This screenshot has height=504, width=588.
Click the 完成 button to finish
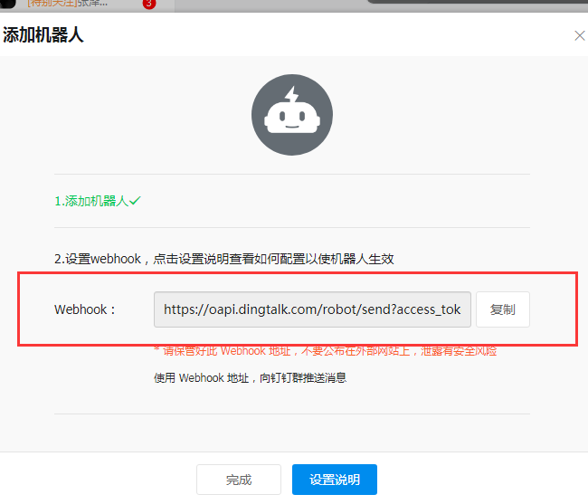point(239,480)
